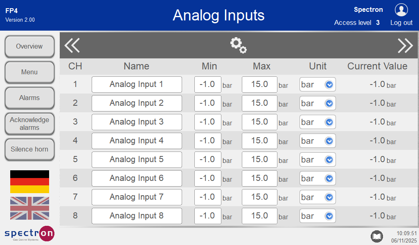Open the Menu page
This screenshot has width=419, height=245.
(x=29, y=72)
